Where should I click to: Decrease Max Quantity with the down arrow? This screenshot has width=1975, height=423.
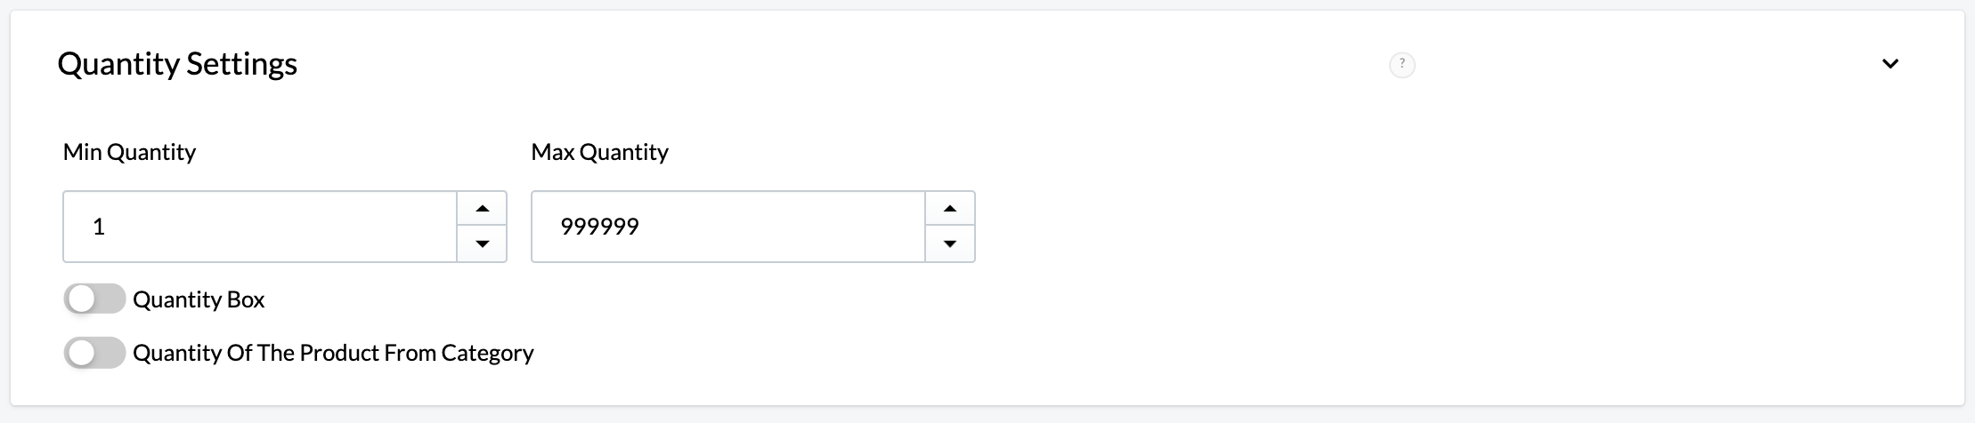tap(950, 243)
